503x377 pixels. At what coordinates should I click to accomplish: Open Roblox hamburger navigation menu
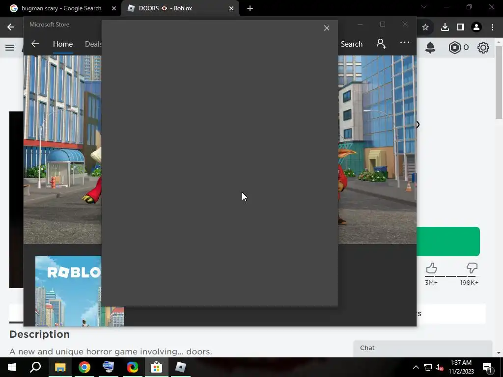10,48
